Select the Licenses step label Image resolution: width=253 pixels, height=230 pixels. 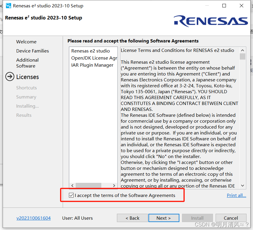click(x=28, y=77)
